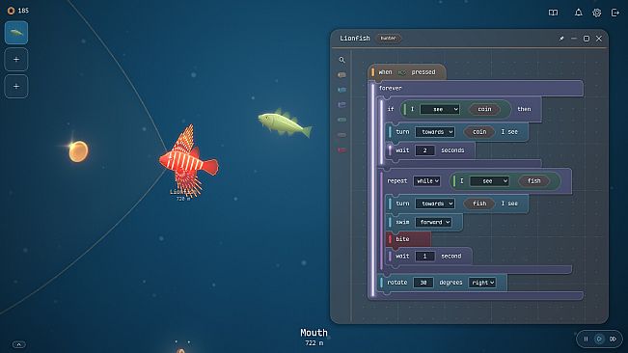Open the 'see' dropdown in the if condition
The width and height of the screenshot is (628, 353).
coord(439,109)
